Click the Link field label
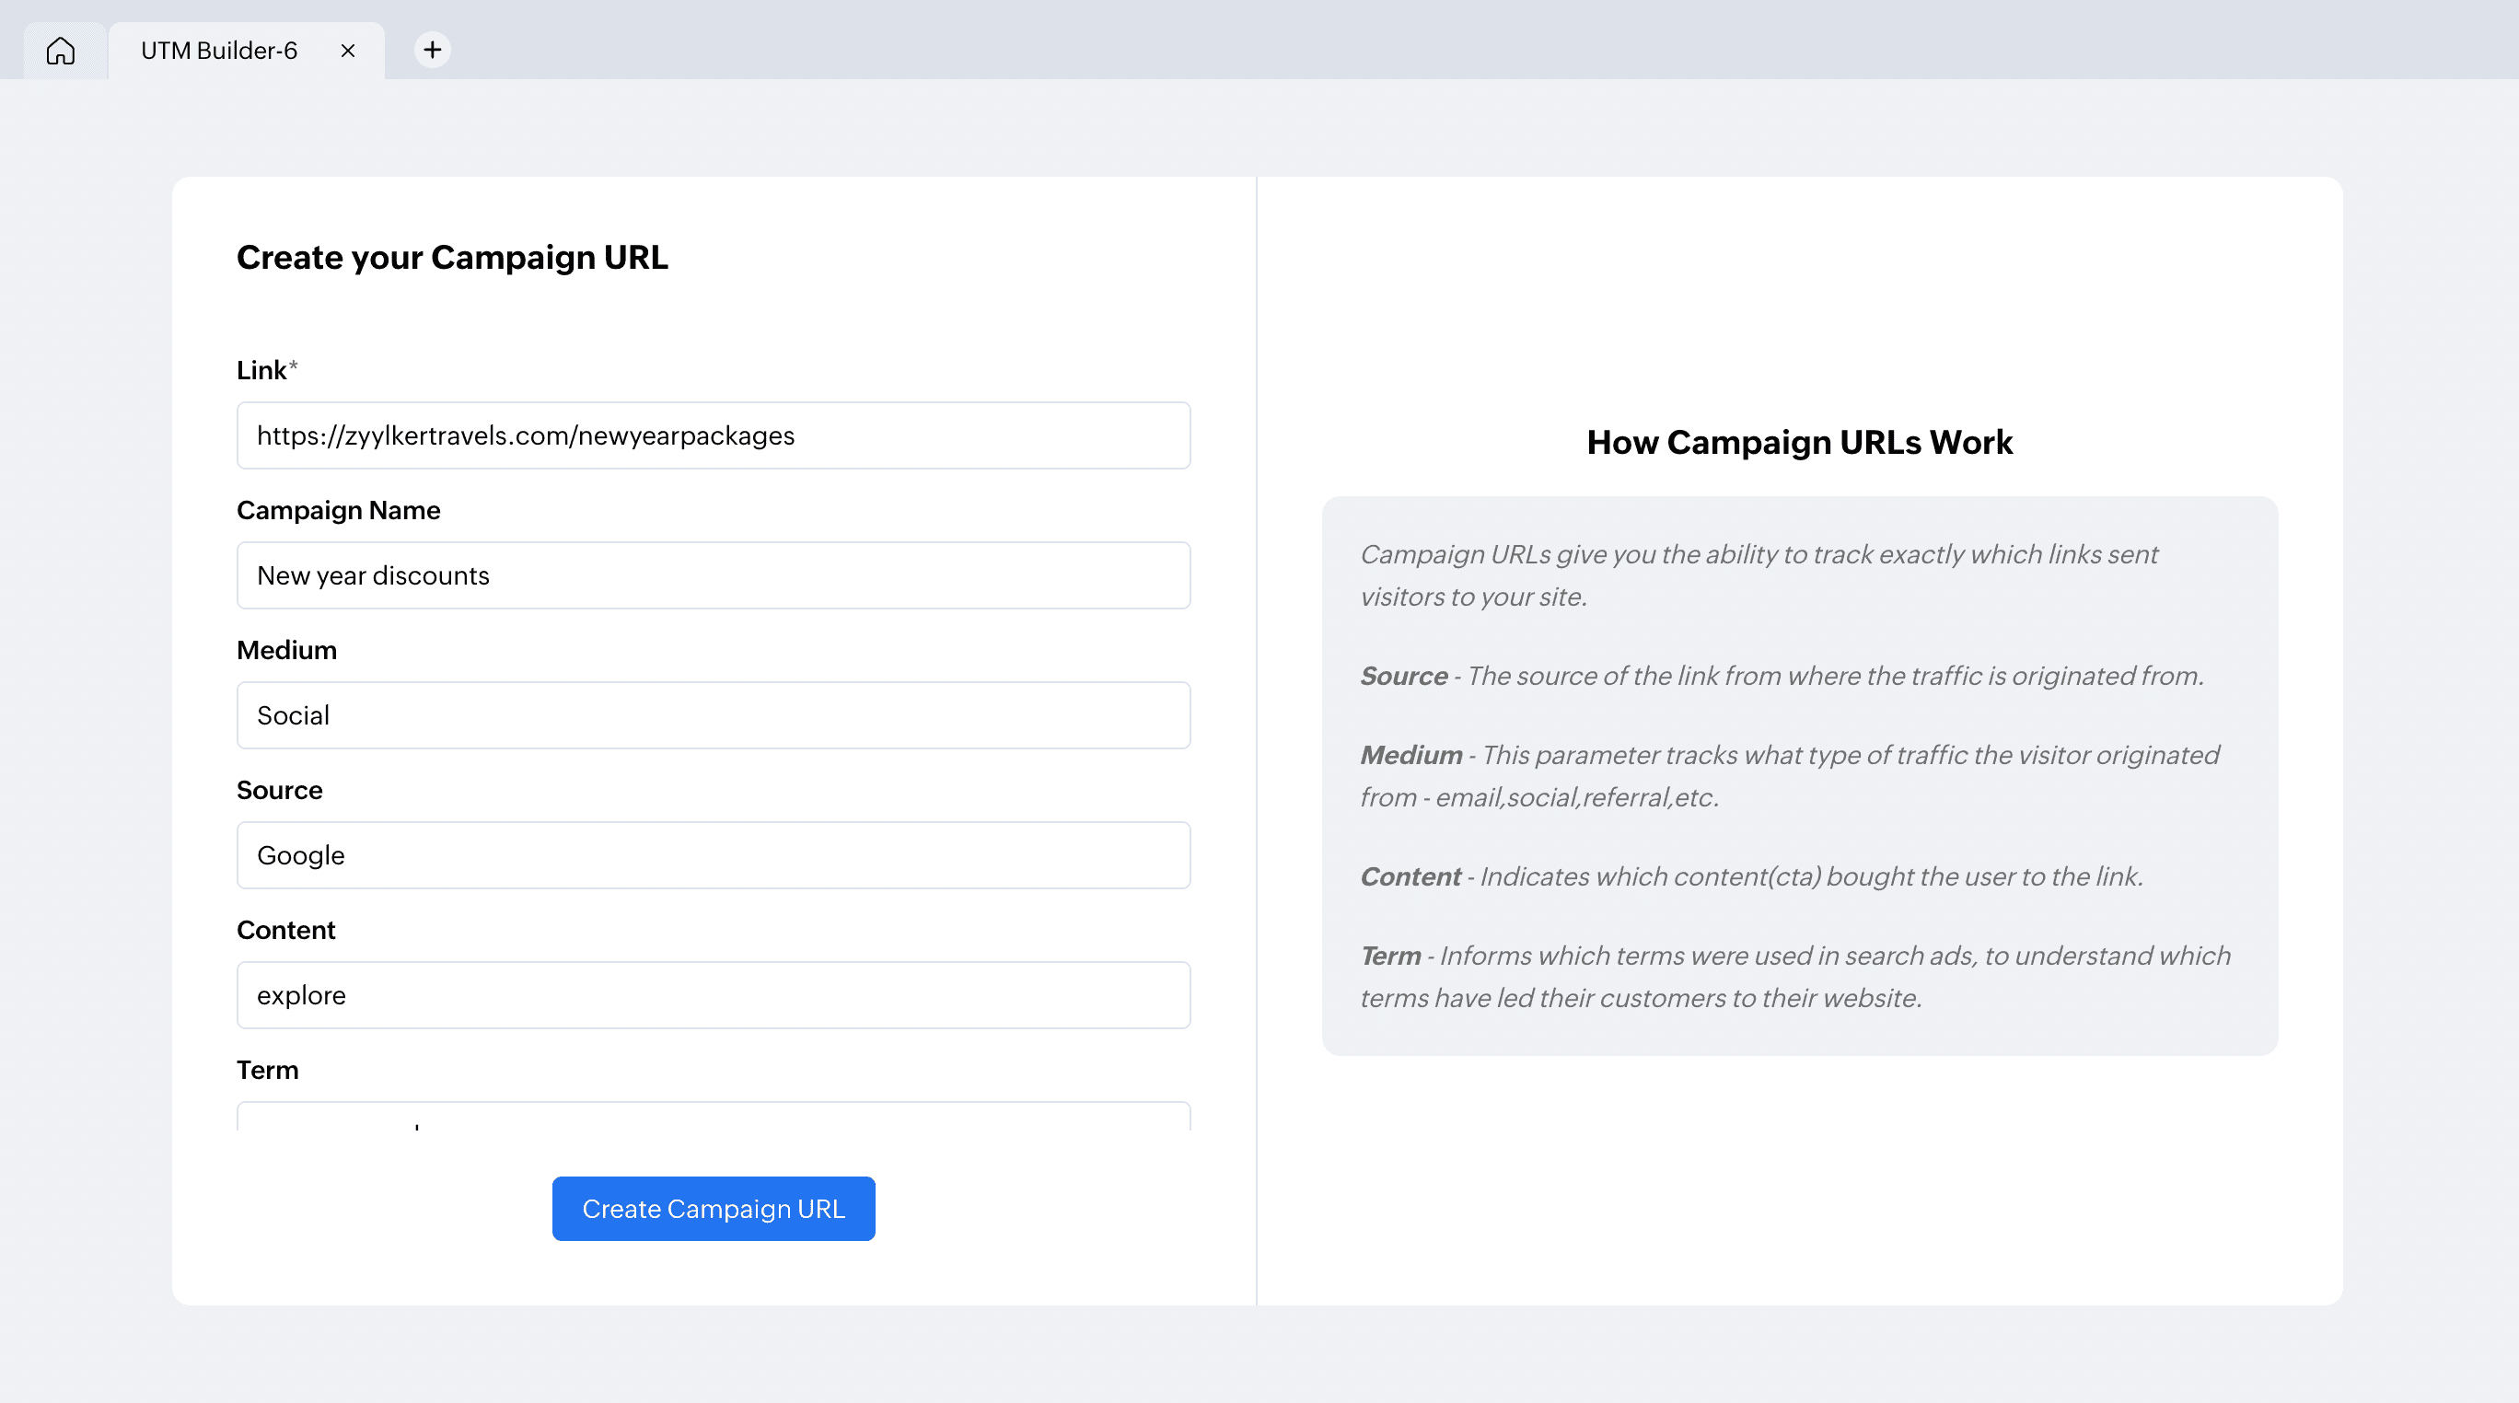 262,369
